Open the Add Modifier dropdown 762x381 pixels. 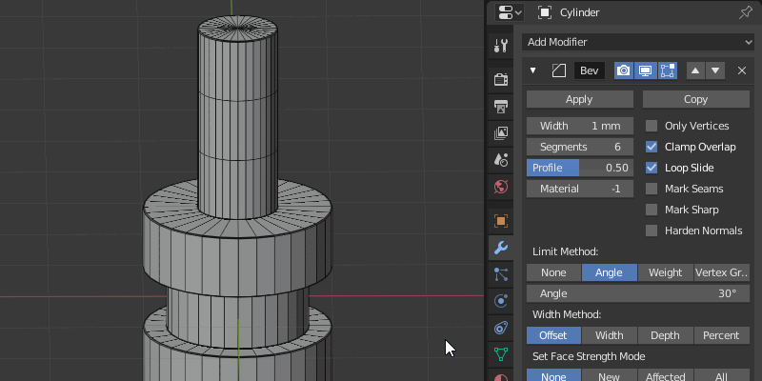638,42
